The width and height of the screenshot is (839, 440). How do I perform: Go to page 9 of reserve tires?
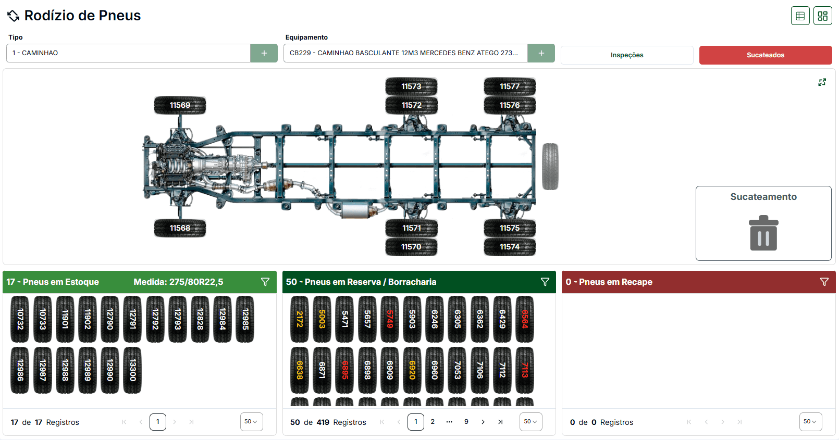click(466, 422)
